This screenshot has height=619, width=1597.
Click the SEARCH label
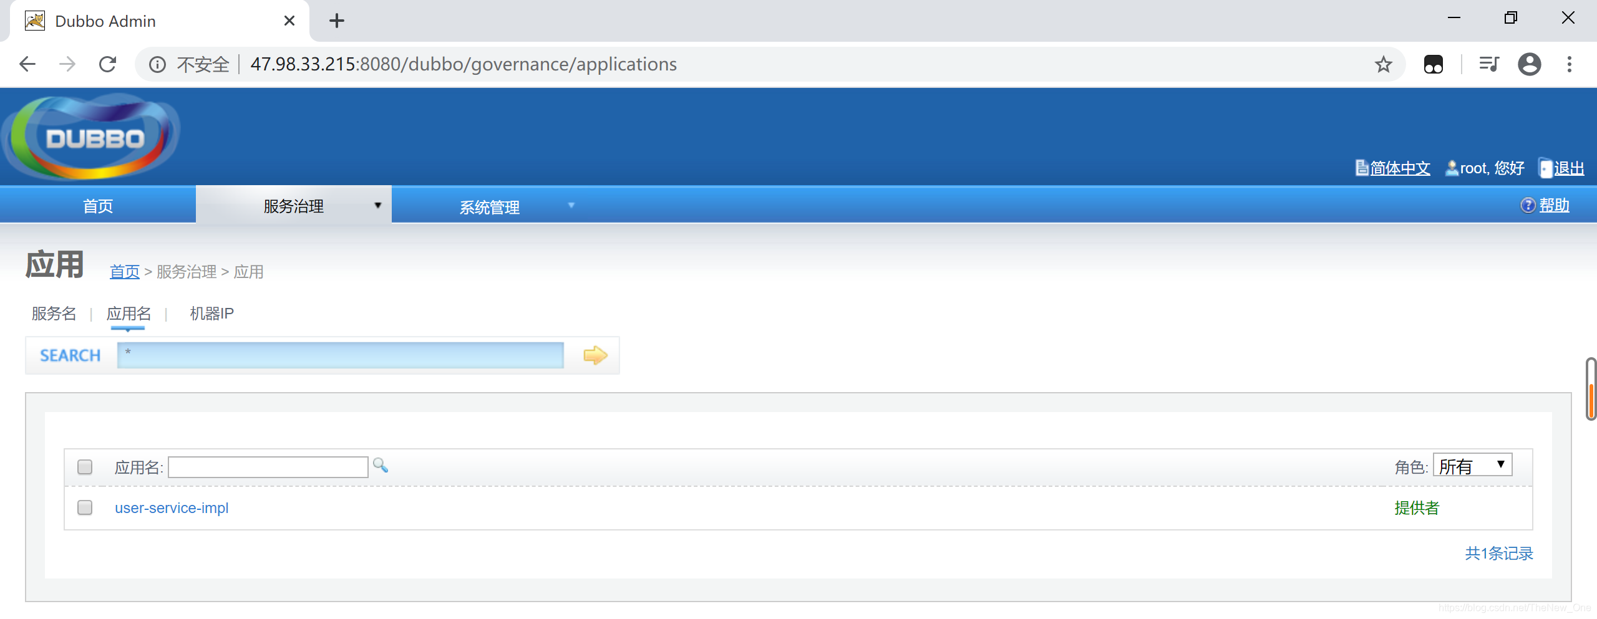(70, 355)
